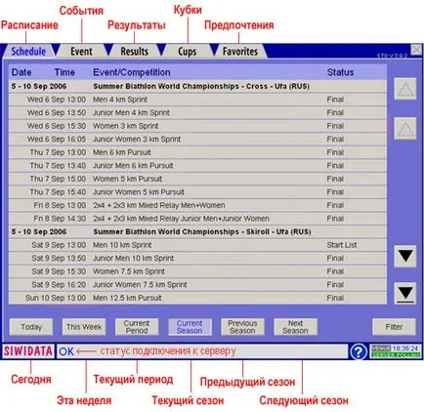Select the Cross - Ufa championship header row
The height and width of the screenshot is (412, 424).
197,86
